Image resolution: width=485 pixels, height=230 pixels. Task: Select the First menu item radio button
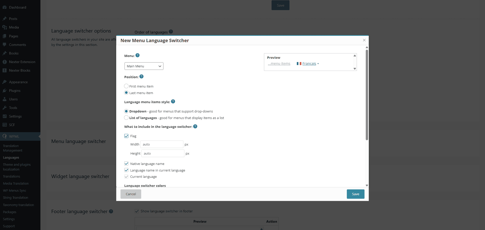[126, 86]
